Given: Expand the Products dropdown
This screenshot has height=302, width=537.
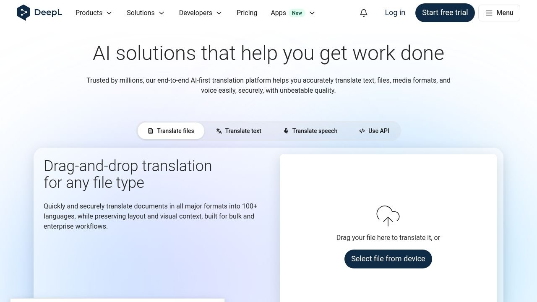Looking at the screenshot, I should pos(94,13).
